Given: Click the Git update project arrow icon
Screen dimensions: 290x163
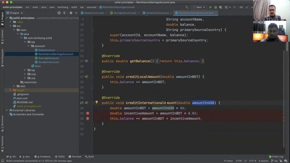Looking at the screenshot, I should [247, 7].
